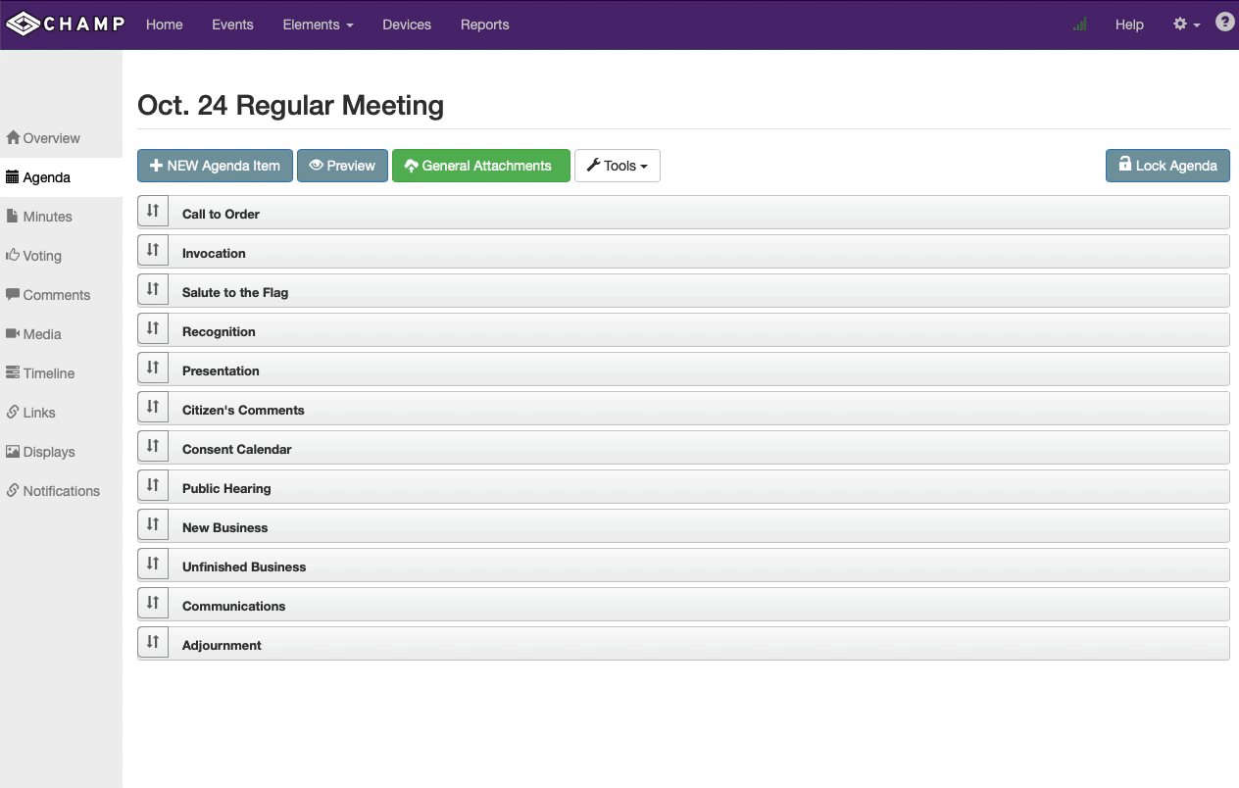Viewport: 1239px width, 788px height.
Task: Click the reorder icon for Citizen's Comments
Action: [x=153, y=408]
